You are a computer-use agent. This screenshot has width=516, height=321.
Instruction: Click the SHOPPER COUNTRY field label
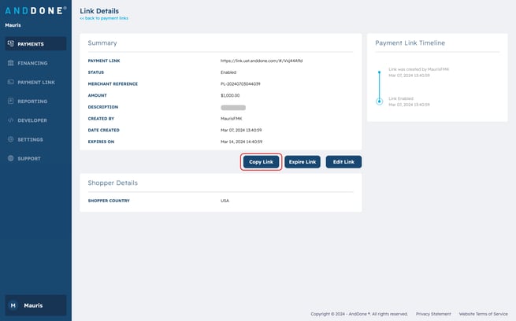click(x=109, y=201)
